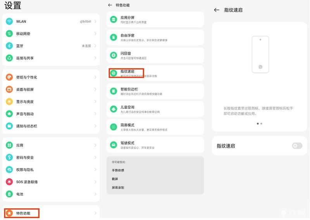
Task: Tap the 应用分屏 split-screen icon
Action: 114,19
